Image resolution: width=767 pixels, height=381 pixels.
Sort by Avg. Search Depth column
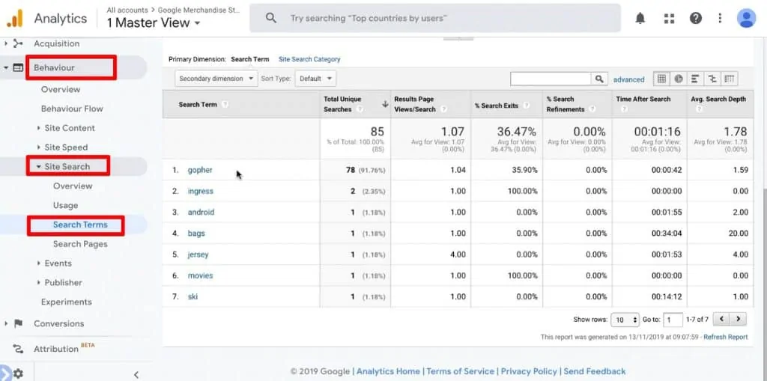click(718, 99)
